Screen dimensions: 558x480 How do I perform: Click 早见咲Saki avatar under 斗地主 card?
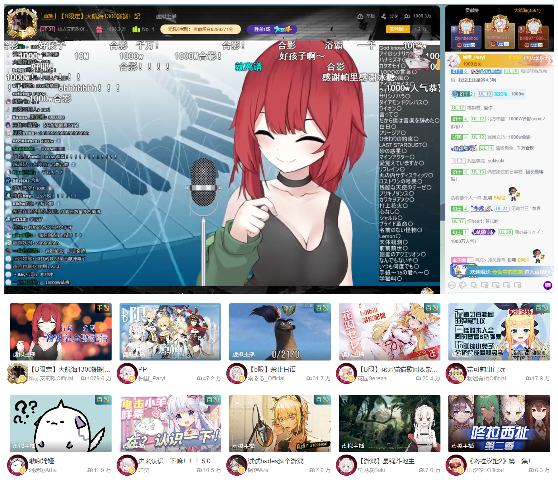click(x=346, y=465)
